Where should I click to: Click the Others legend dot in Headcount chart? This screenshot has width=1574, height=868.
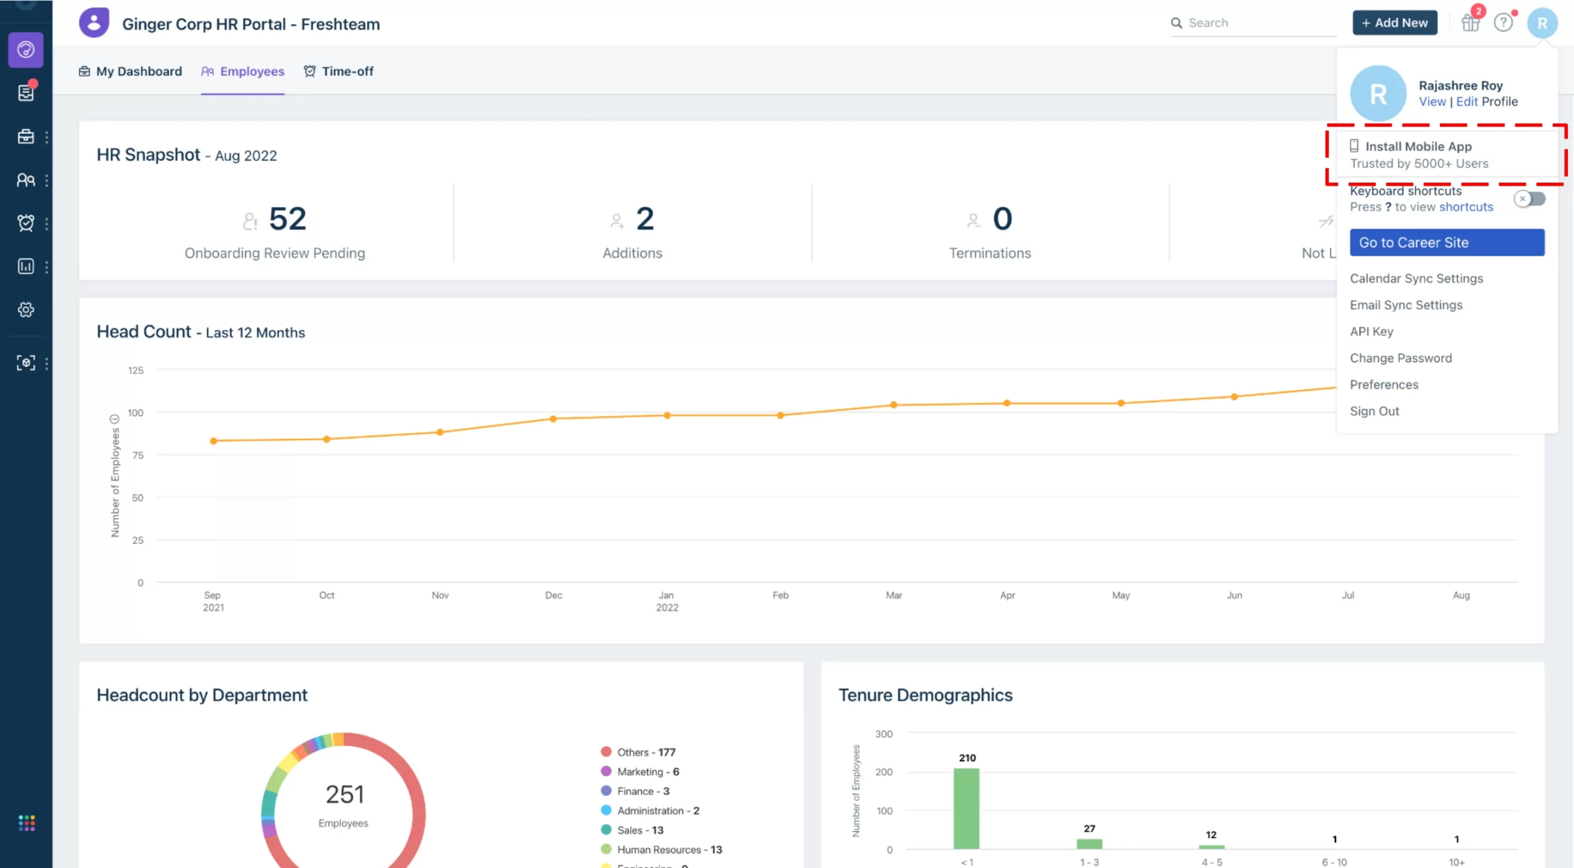pyautogui.click(x=607, y=751)
